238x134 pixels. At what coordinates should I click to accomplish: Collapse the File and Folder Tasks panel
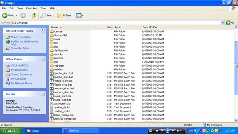click(x=43, y=31)
